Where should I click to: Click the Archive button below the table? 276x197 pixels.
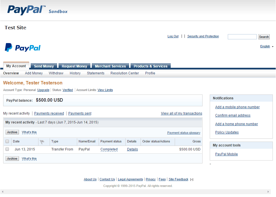(12, 159)
